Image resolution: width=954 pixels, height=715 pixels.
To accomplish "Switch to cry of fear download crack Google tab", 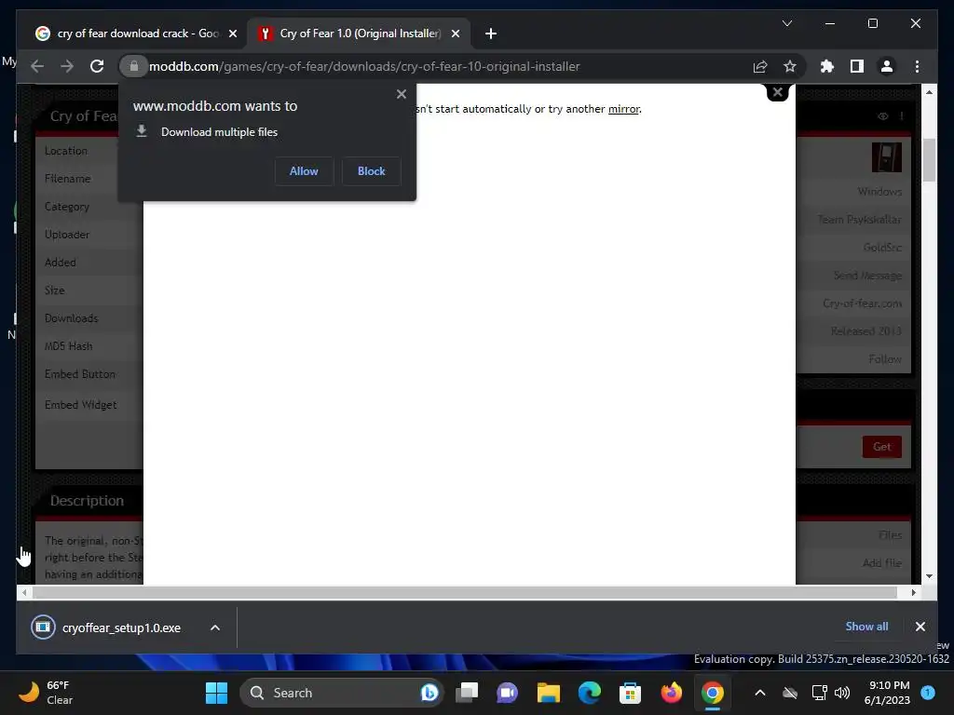I will pyautogui.click(x=136, y=34).
